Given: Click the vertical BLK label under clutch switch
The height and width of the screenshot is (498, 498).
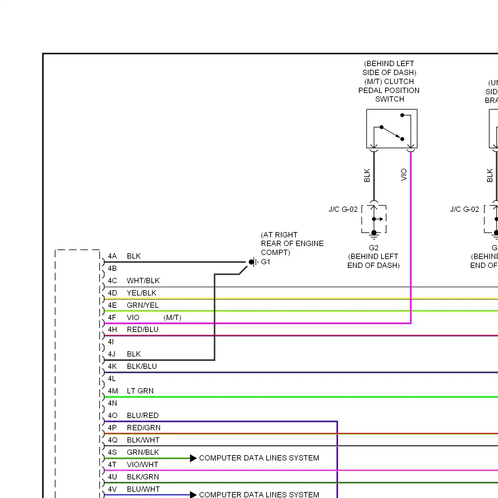Looking at the screenshot, I should [367, 175].
